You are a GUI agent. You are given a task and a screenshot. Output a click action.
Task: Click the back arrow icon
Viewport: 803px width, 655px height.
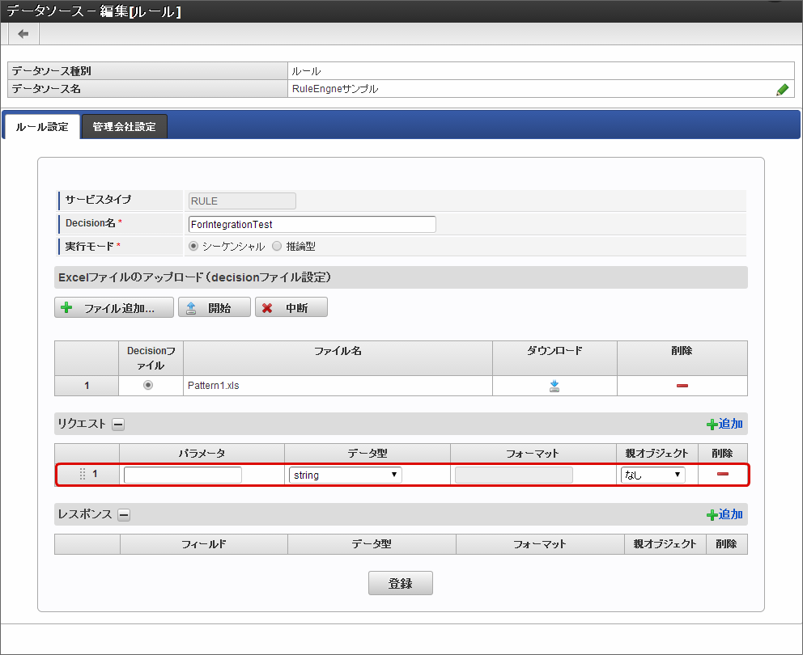[23, 34]
